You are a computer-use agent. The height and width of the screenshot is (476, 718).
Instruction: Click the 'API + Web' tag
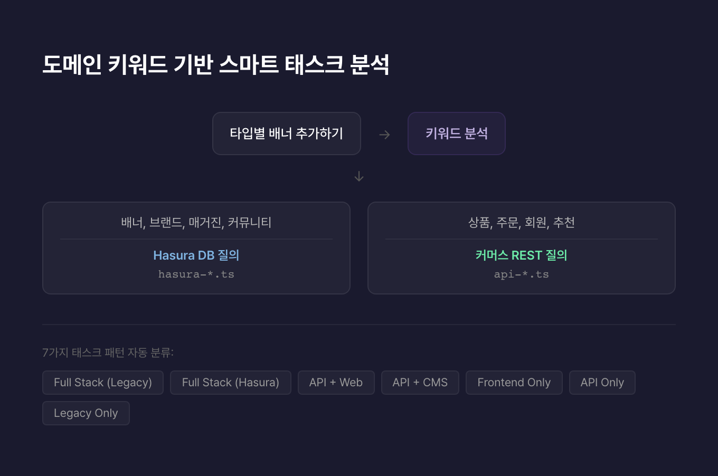[336, 383]
